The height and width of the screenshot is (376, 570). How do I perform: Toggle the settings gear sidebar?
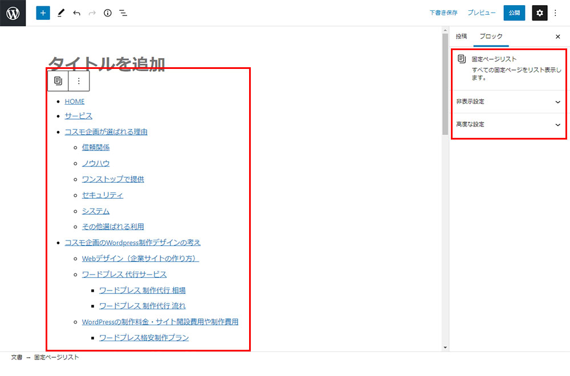coord(539,13)
